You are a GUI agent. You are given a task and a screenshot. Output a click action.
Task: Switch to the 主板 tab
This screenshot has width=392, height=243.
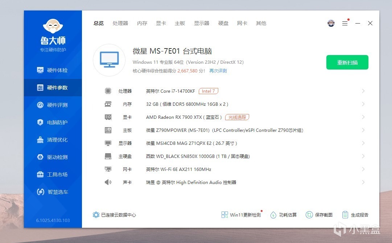pos(180,23)
